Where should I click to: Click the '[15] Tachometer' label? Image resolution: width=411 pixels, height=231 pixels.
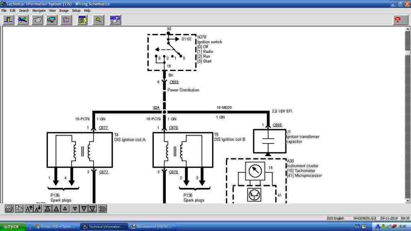click(301, 171)
